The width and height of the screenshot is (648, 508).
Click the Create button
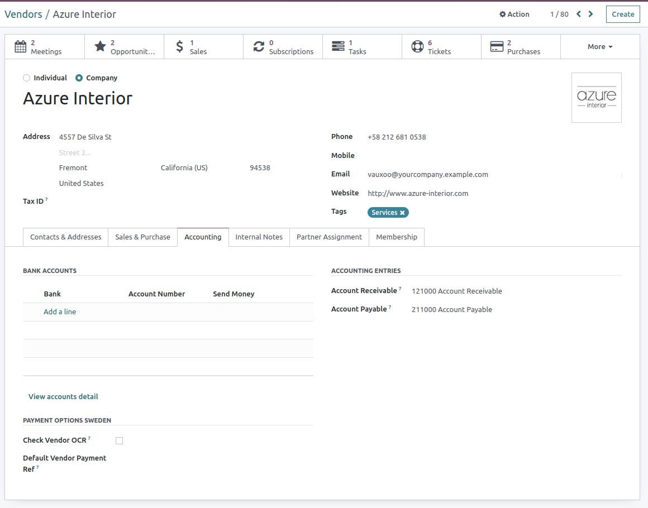pyautogui.click(x=622, y=14)
